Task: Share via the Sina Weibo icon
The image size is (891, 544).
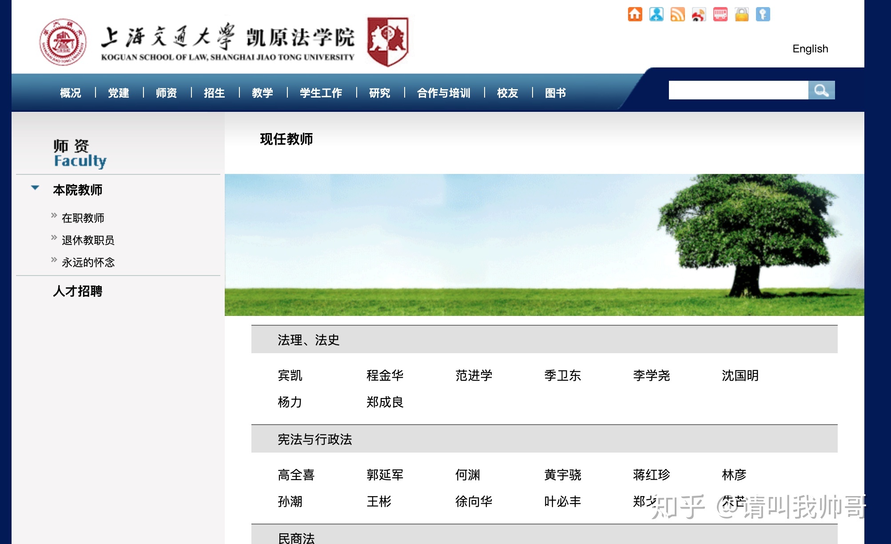Action: [x=699, y=14]
